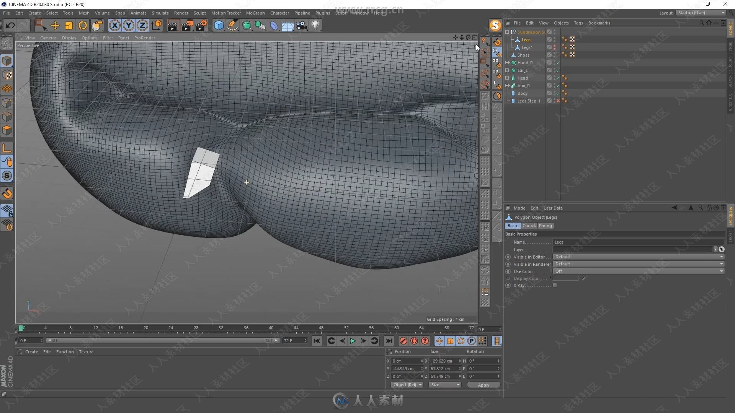Toggle Hand_R enable checkmark
Screen dimensions: 735x413
pyautogui.click(x=558, y=63)
